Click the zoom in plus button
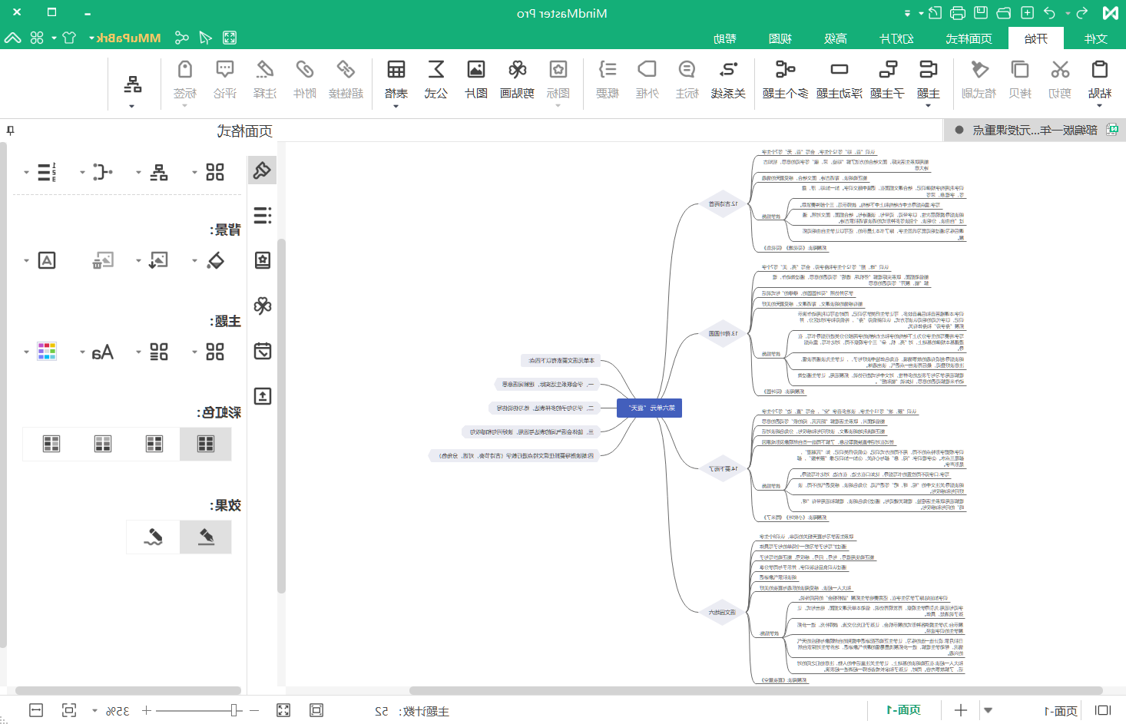1126x724 pixels. click(147, 711)
